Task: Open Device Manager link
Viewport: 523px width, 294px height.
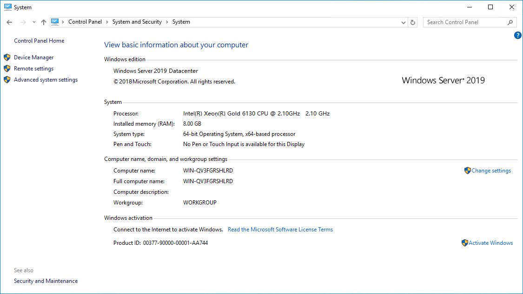Action: coord(33,58)
